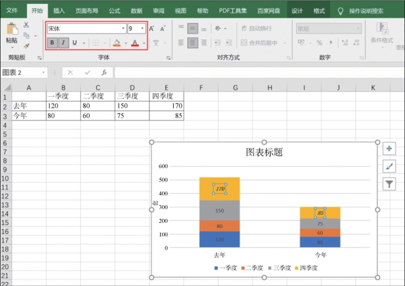Open the Chart Styles brush button
Screen dimensions: 405x286
coord(389,167)
